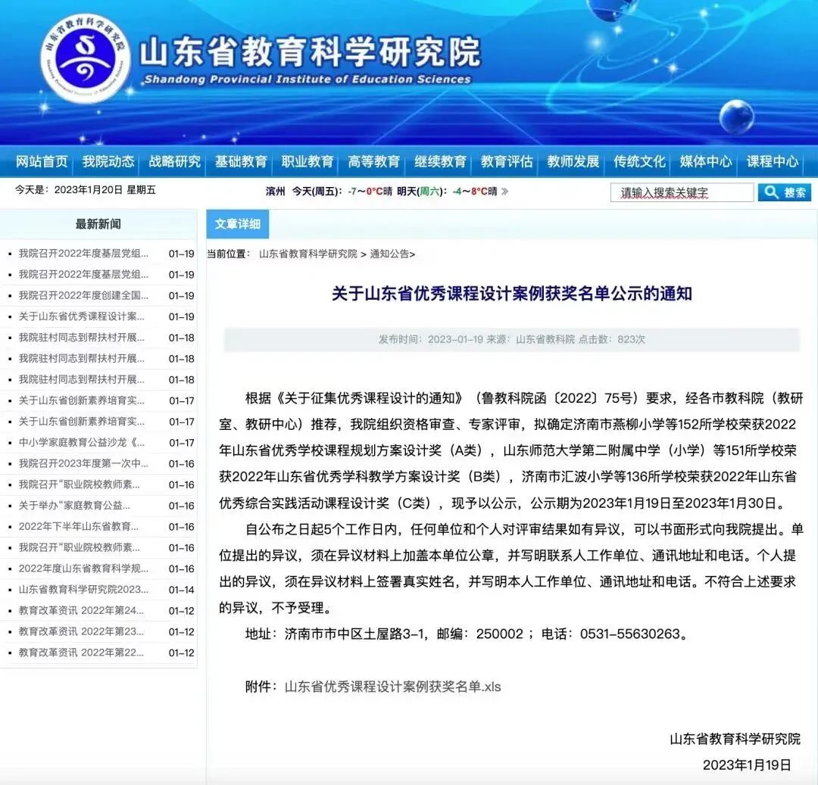Click the signature 山东省教育科学研究院 at bottom
The width and height of the screenshot is (818, 785).
[735, 739]
